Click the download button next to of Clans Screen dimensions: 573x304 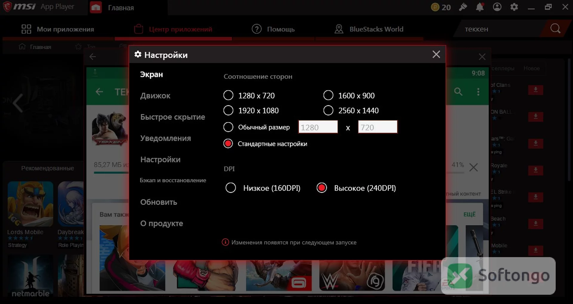coord(536,90)
